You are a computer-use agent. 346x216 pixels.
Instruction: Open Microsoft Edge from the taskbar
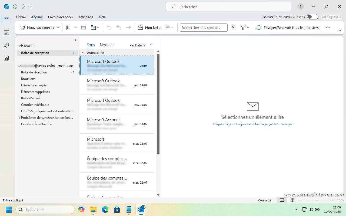tap(105, 210)
